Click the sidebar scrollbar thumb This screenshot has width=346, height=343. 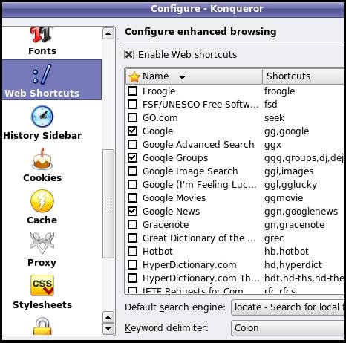(x=108, y=204)
